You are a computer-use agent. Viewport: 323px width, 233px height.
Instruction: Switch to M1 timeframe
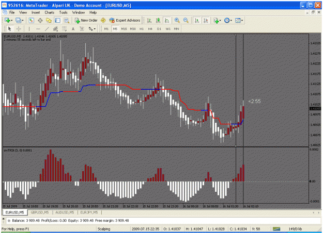point(106,29)
